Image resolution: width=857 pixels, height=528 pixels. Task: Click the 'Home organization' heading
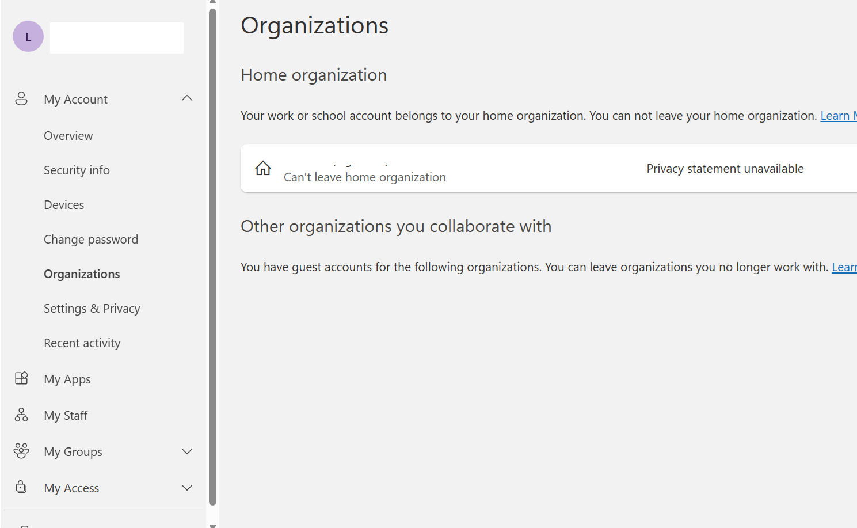(314, 75)
